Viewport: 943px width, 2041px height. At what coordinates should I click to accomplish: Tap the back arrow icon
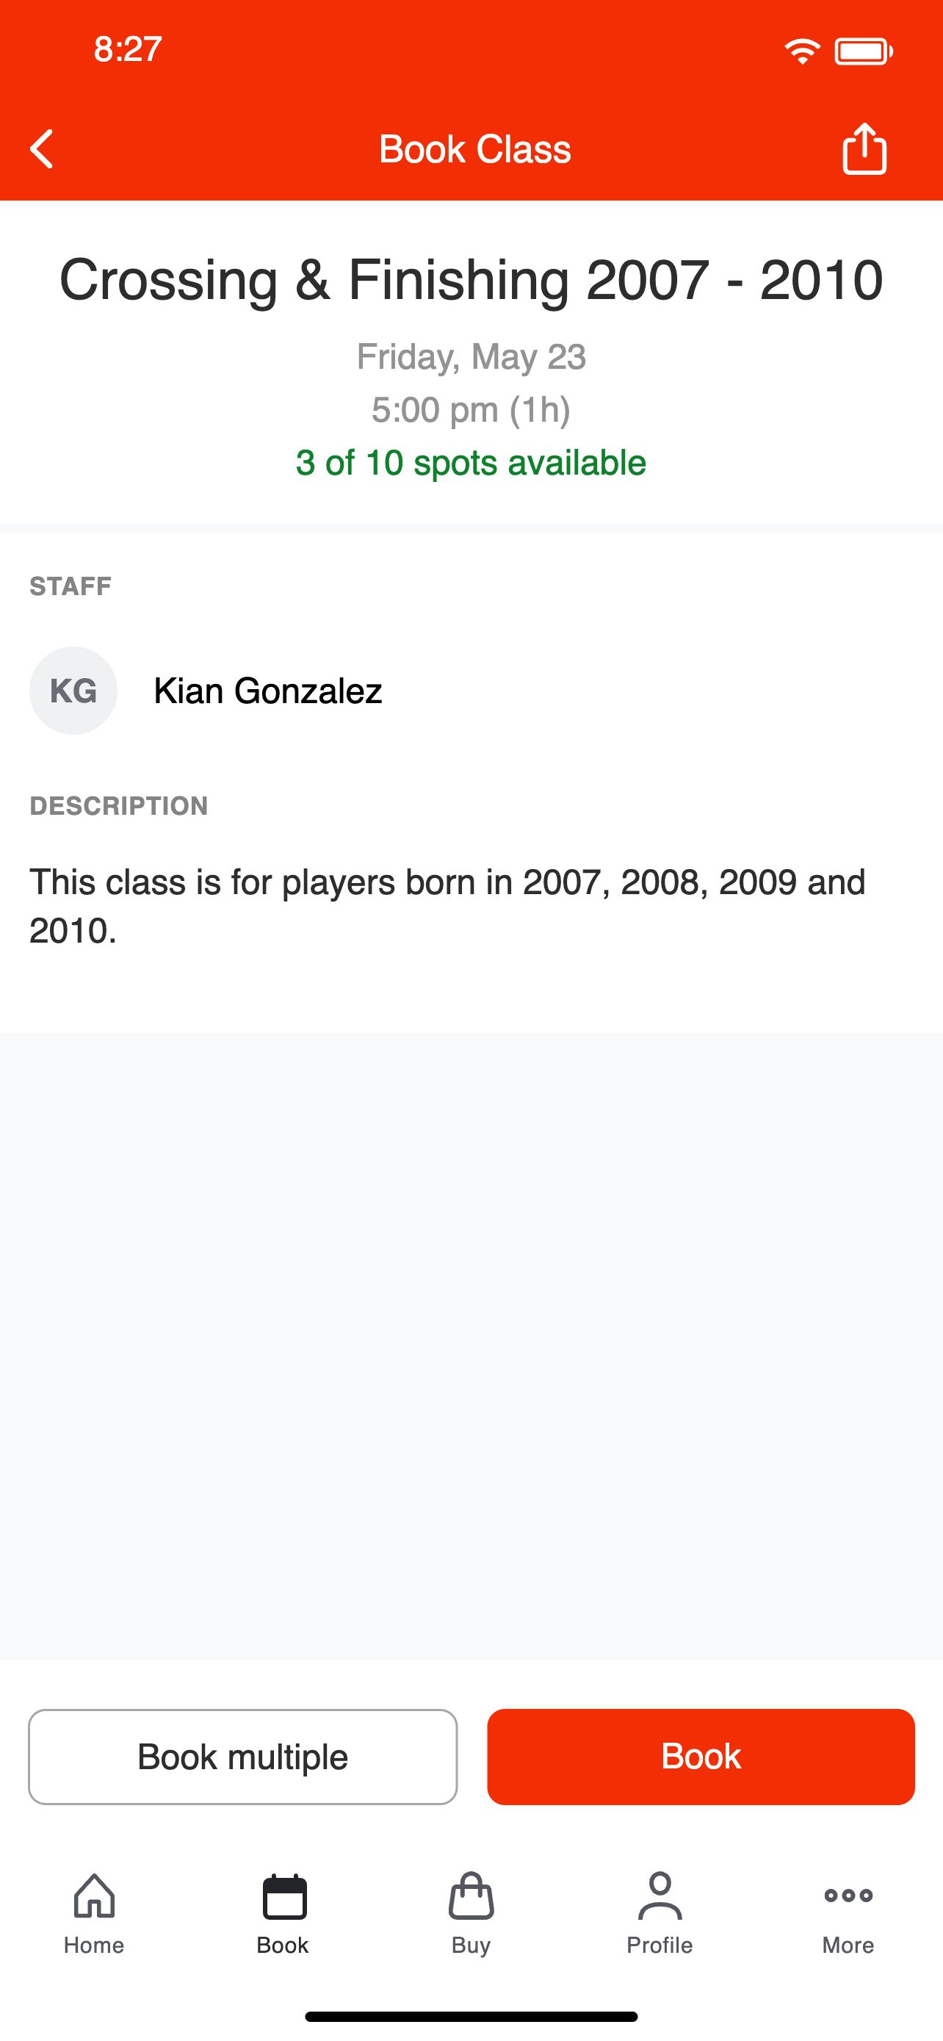point(42,149)
